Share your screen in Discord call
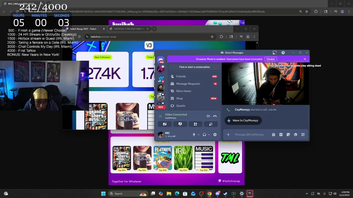353x198 pixels. point(180,124)
